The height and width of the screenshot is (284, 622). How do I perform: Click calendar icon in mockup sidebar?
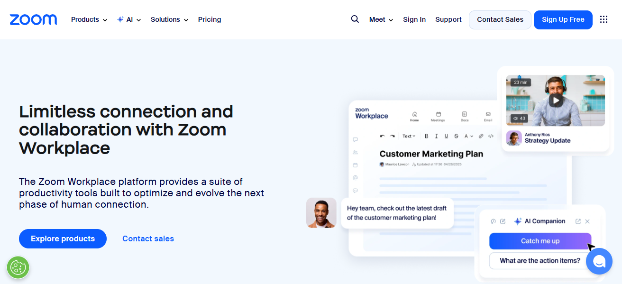click(x=355, y=165)
